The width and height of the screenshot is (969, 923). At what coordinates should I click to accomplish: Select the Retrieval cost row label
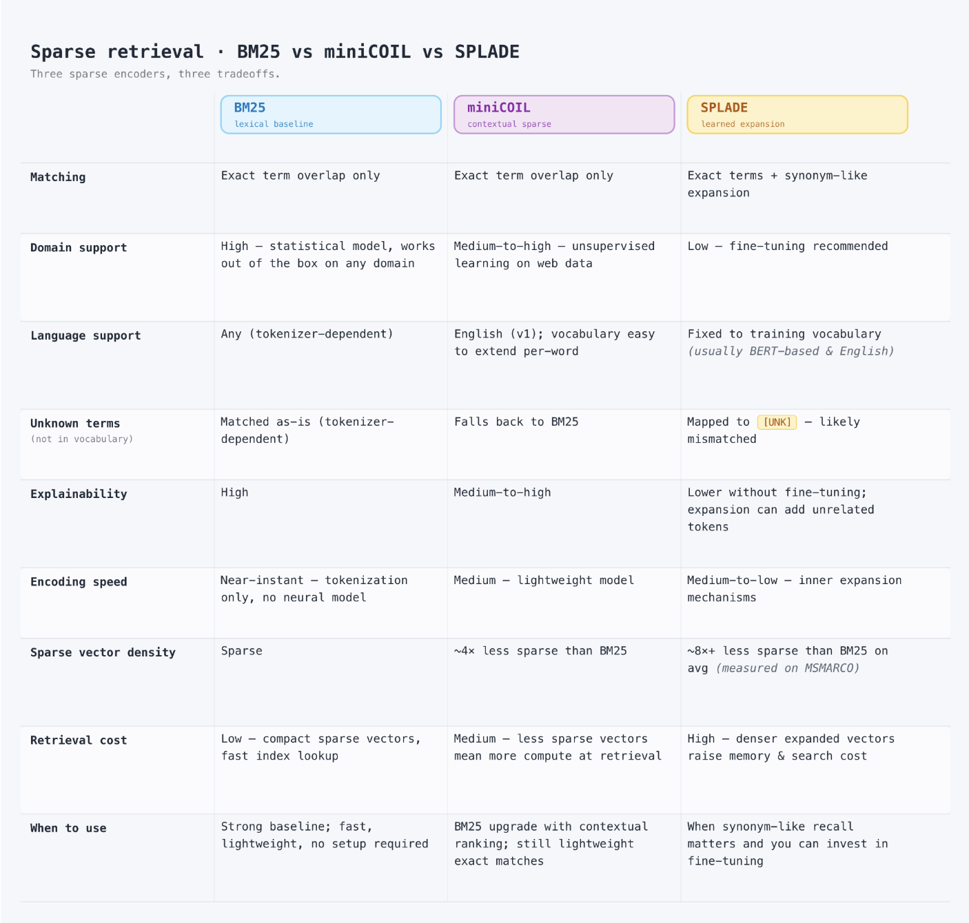79,740
